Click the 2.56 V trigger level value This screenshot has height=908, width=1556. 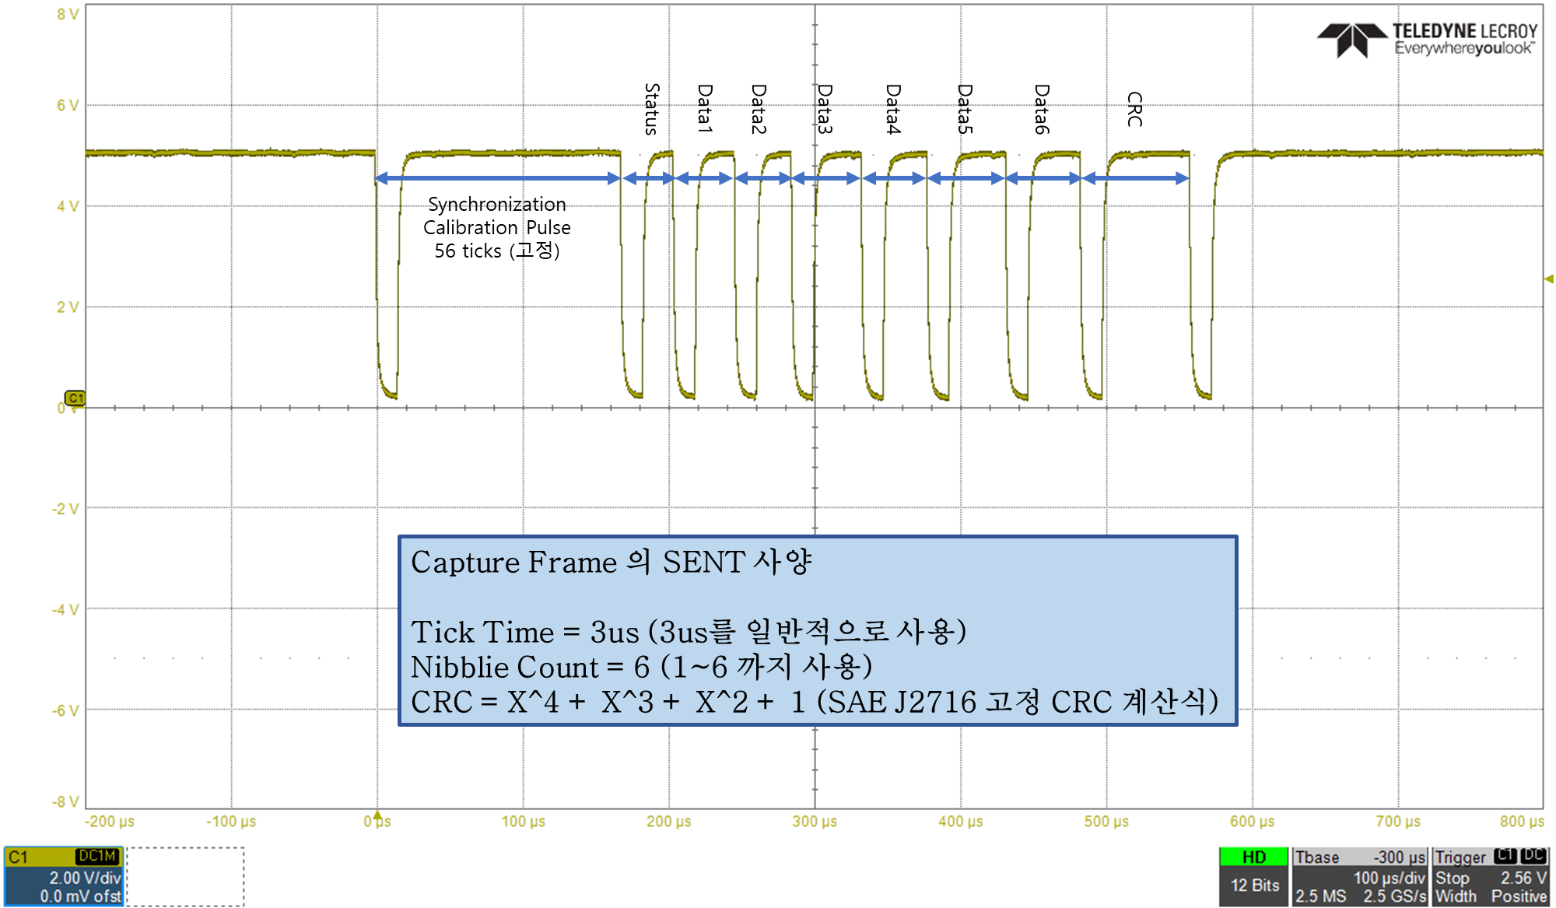click(x=1523, y=878)
